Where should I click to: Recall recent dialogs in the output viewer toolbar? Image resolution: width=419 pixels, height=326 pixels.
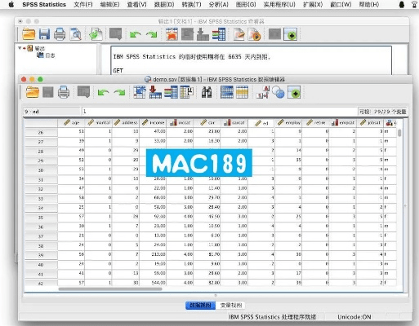click(115, 34)
